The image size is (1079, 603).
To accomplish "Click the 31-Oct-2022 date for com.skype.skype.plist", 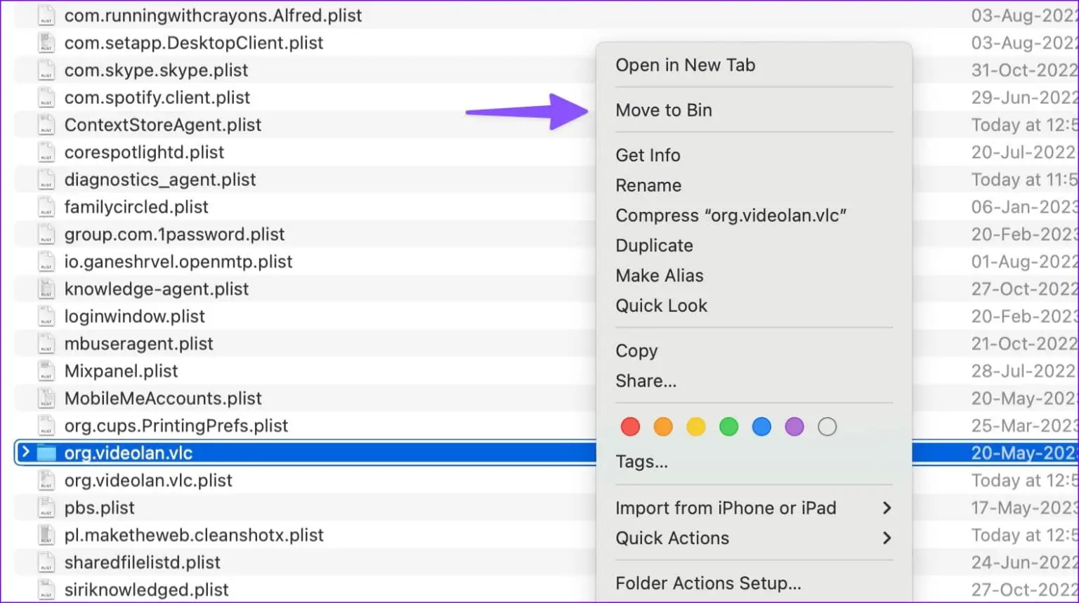I will 1024,70.
